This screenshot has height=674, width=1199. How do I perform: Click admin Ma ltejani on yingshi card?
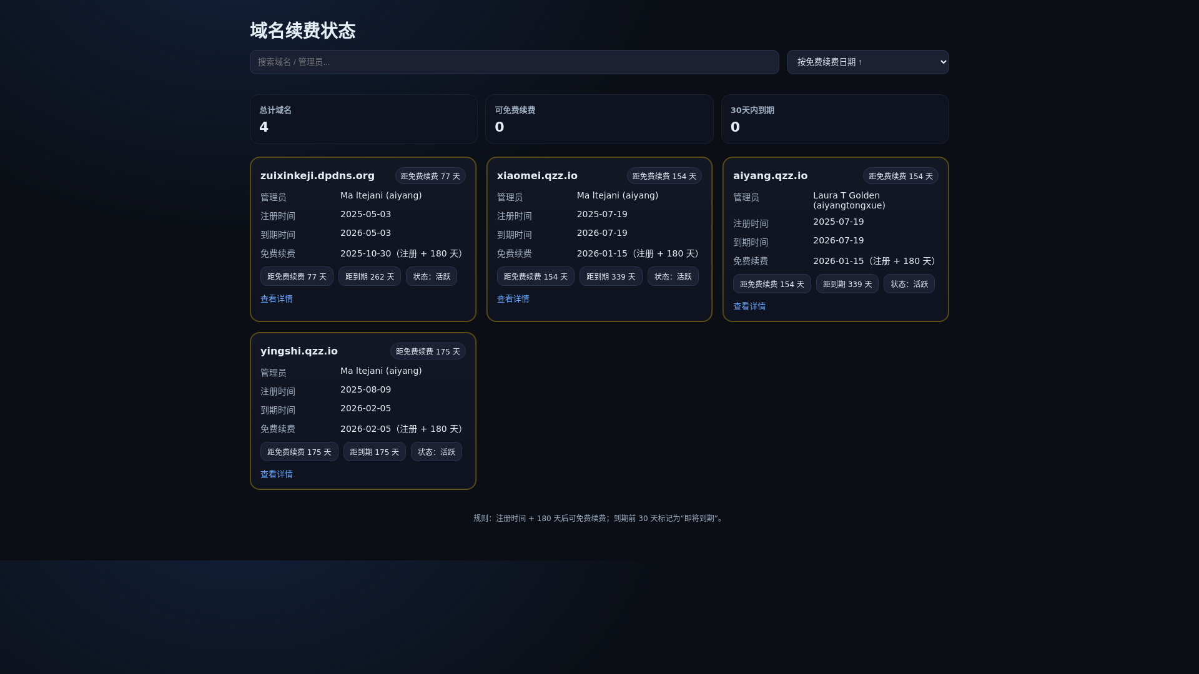(381, 371)
